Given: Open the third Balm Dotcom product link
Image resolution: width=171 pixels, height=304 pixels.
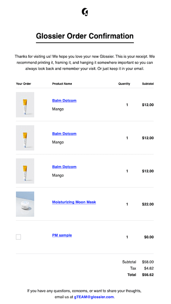Looking at the screenshot, I should pos(64,167).
